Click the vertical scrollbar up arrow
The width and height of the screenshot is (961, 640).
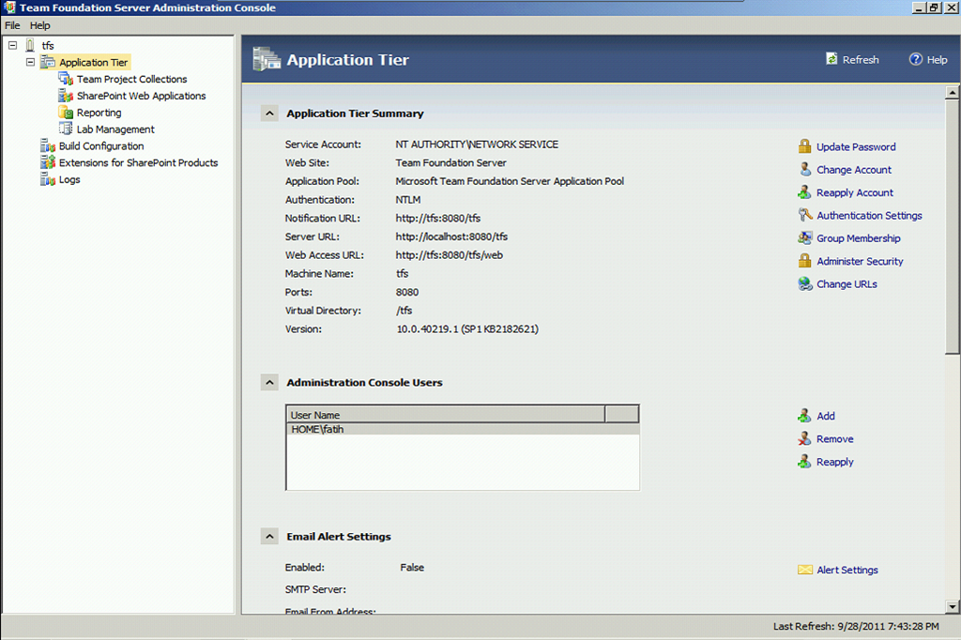(x=952, y=93)
